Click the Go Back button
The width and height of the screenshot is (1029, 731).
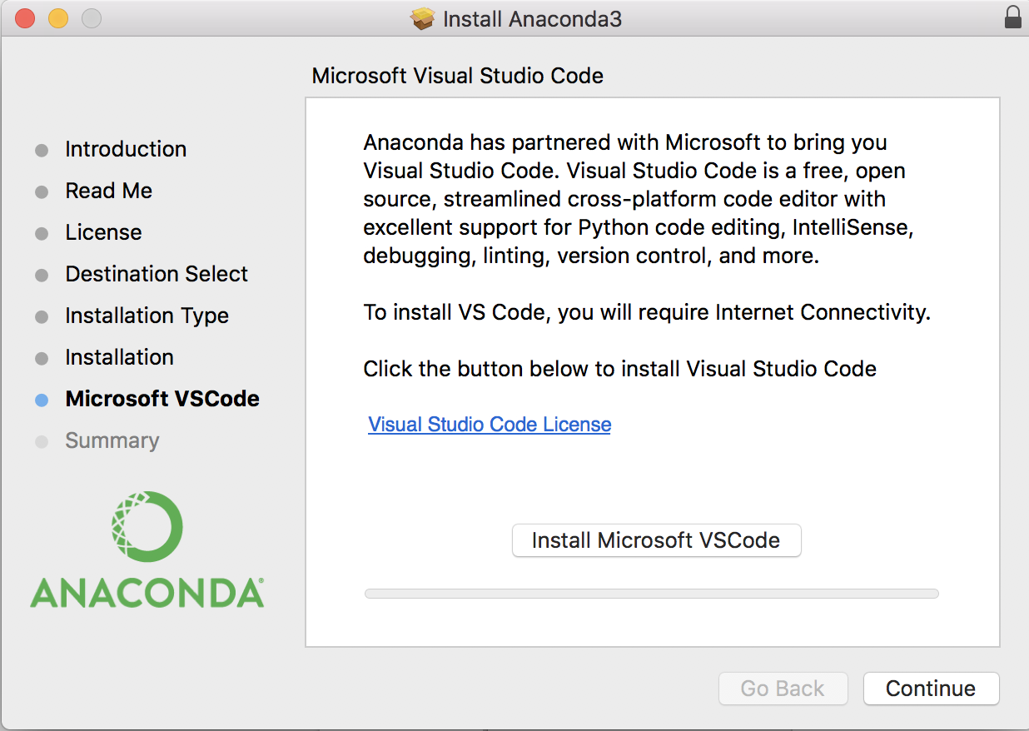point(782,689)
